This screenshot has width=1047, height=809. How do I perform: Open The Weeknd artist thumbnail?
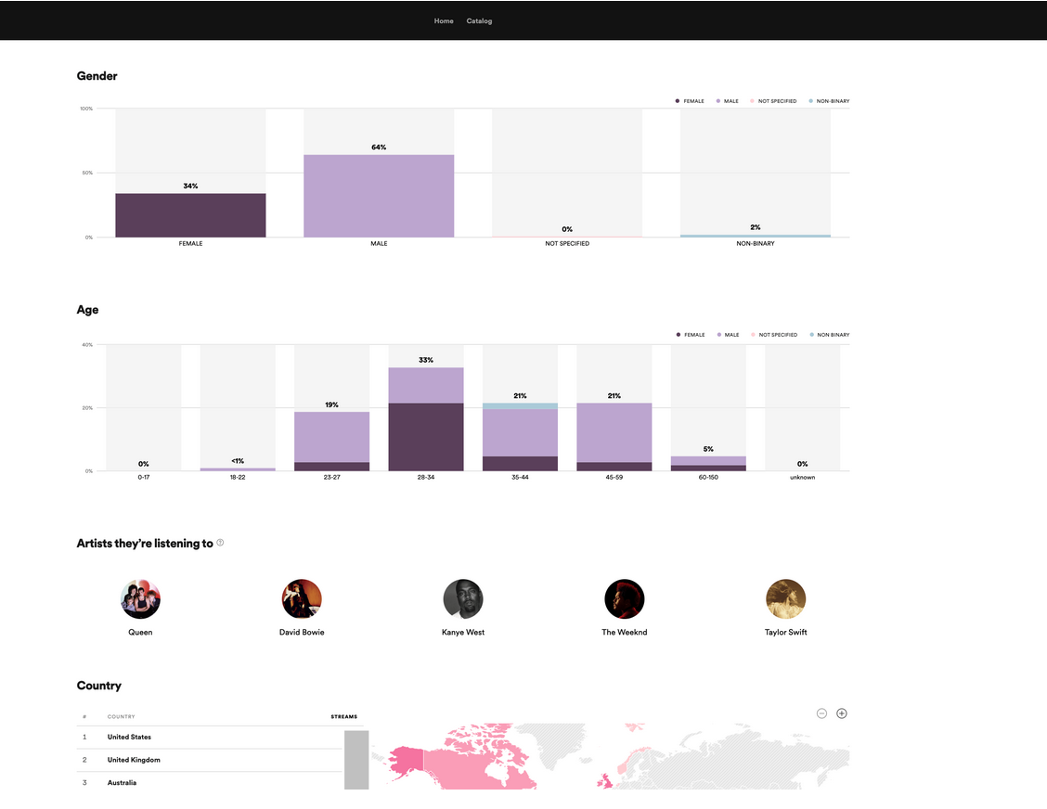click(625, 599)
